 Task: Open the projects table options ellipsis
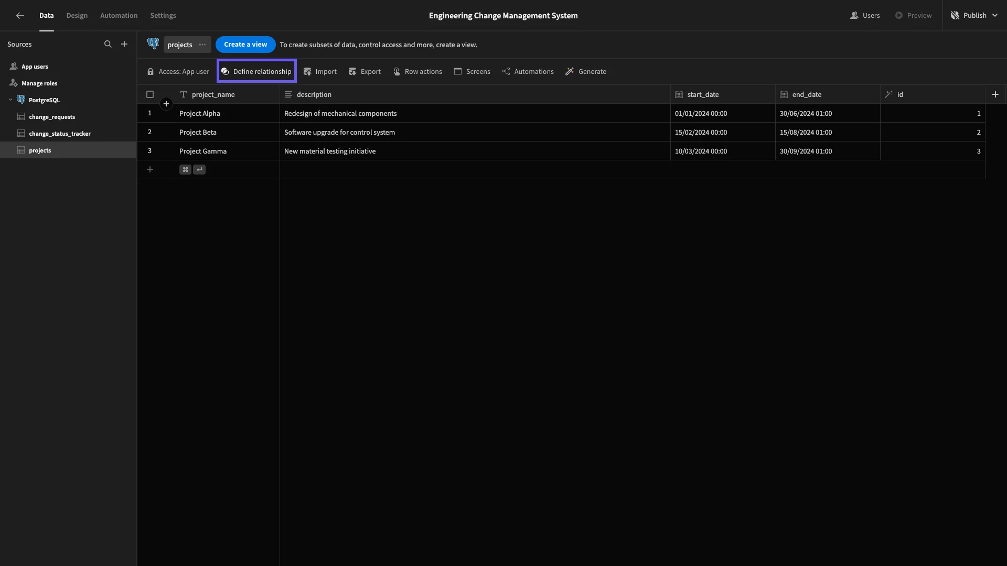coord(202,45)
